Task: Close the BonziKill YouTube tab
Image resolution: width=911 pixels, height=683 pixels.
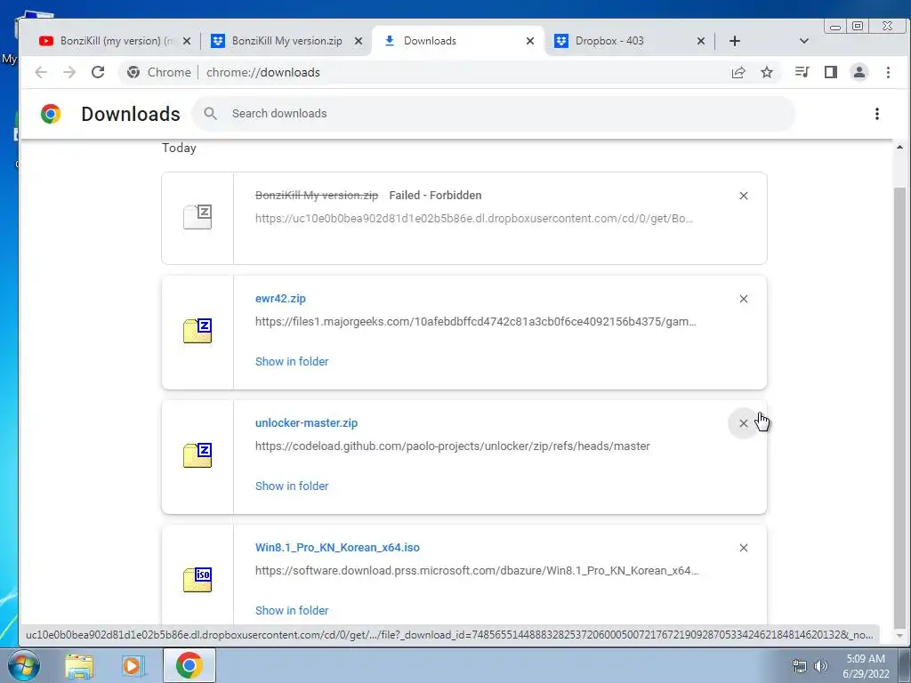Action: coord(187,41)
